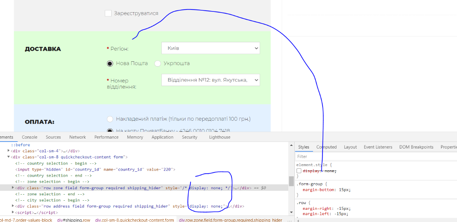Open the Application tab
Viewport: 457px width, 222px height.
click(163, 137)
